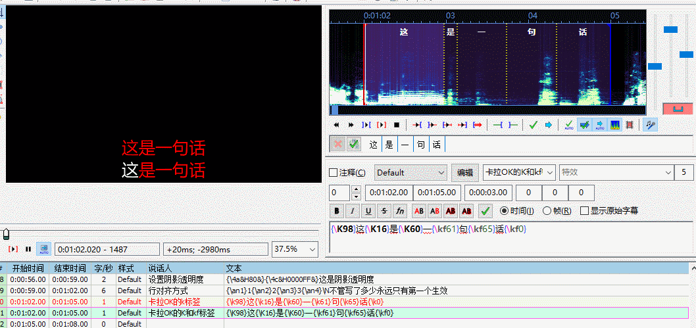Go to previous line audio button

(x=336, y=125)
